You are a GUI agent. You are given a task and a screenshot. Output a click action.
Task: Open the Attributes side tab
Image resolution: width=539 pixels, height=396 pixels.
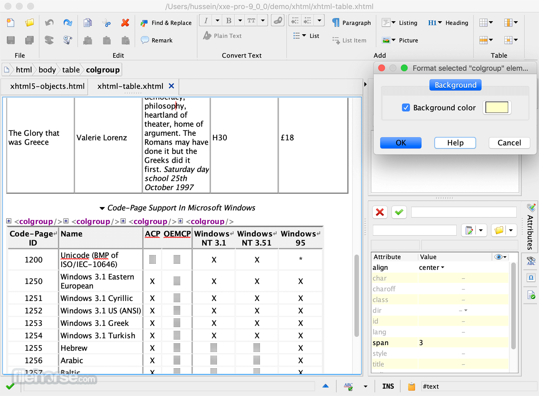531,227
